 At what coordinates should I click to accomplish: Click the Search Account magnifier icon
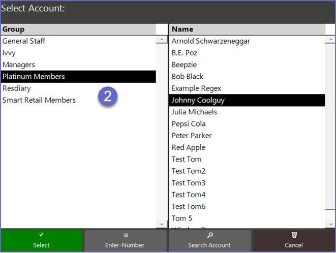(x=209, y=235)
